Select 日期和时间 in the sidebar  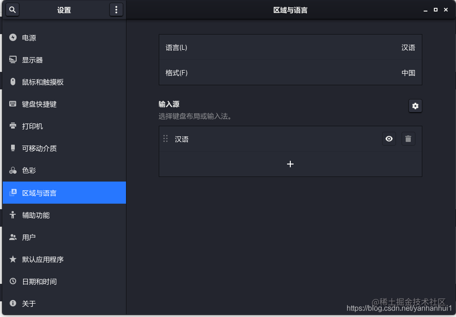tap(64, 282)
